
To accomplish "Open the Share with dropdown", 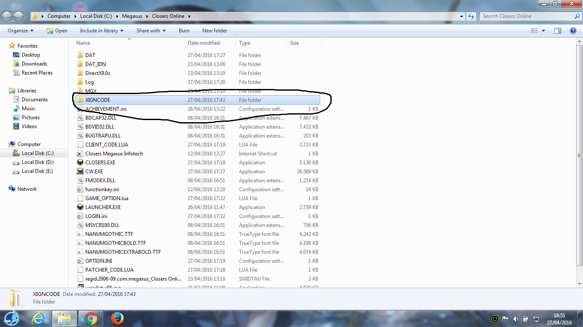I will pos(151,31).
